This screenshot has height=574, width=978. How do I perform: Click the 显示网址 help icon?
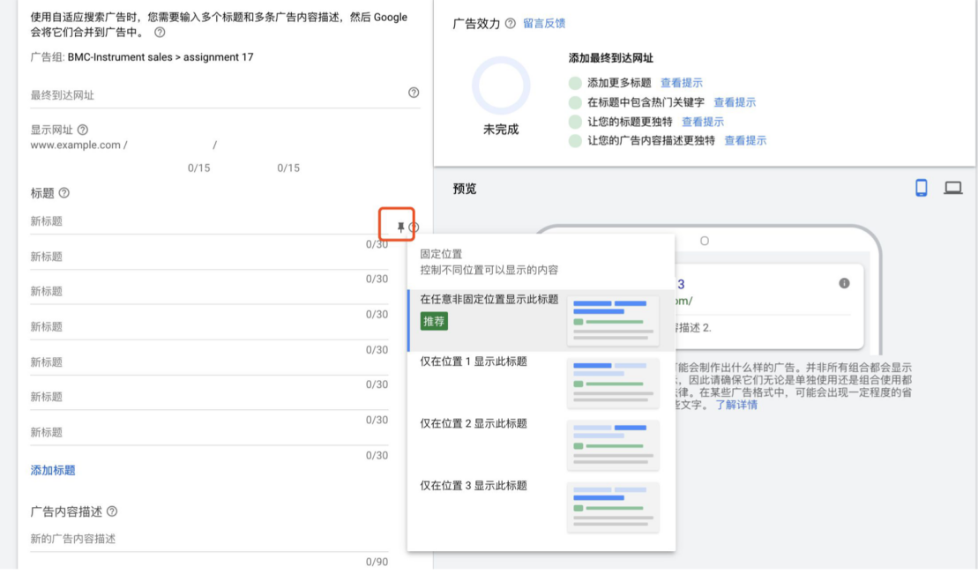click(81, 129)
